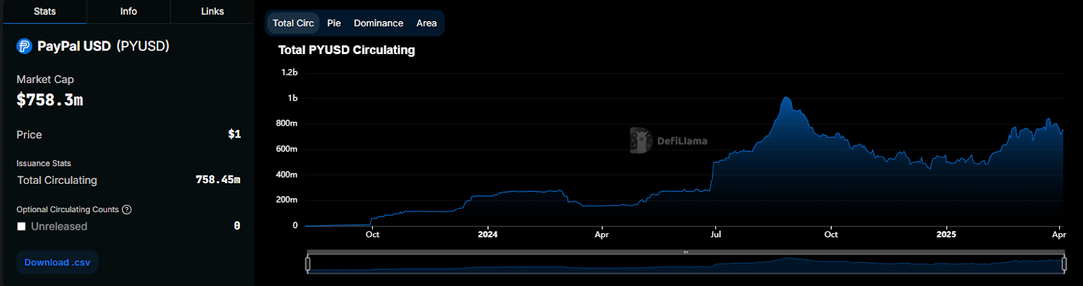Click the Price label

point(29,135)
